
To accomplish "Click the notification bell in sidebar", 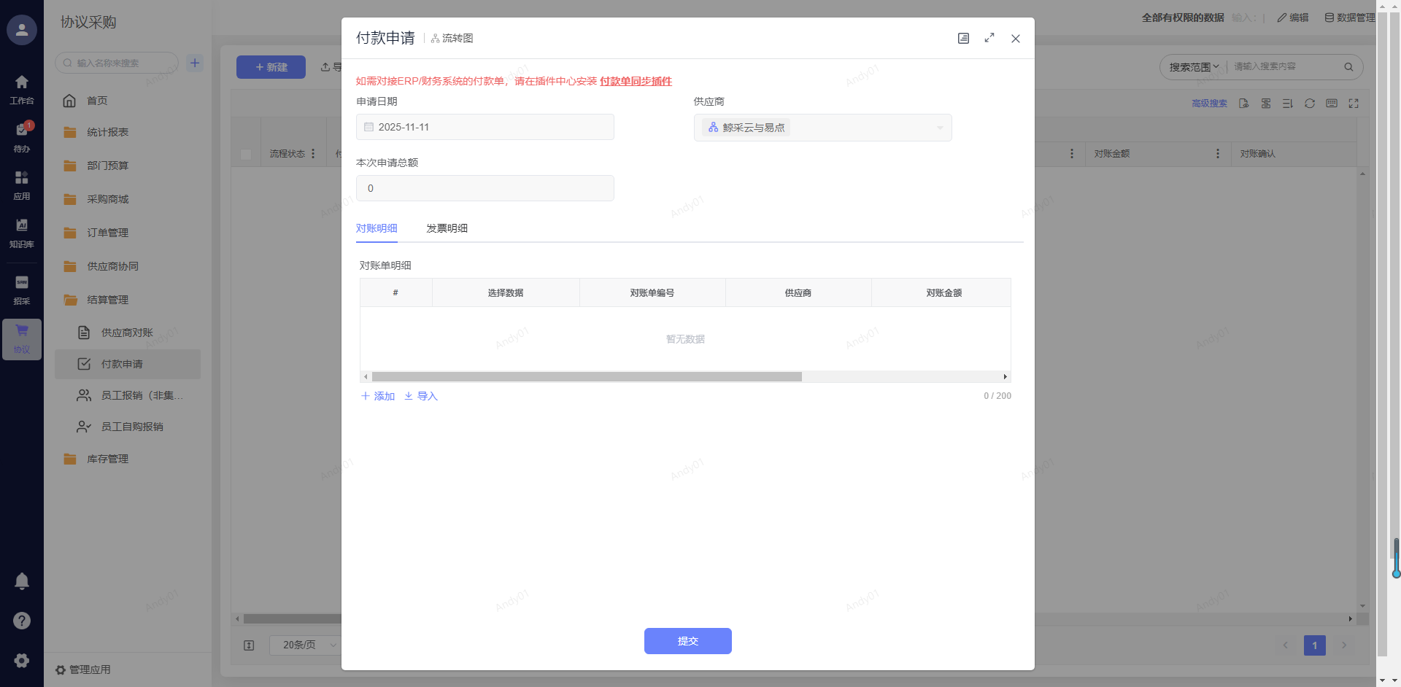I will pos(22,581).
